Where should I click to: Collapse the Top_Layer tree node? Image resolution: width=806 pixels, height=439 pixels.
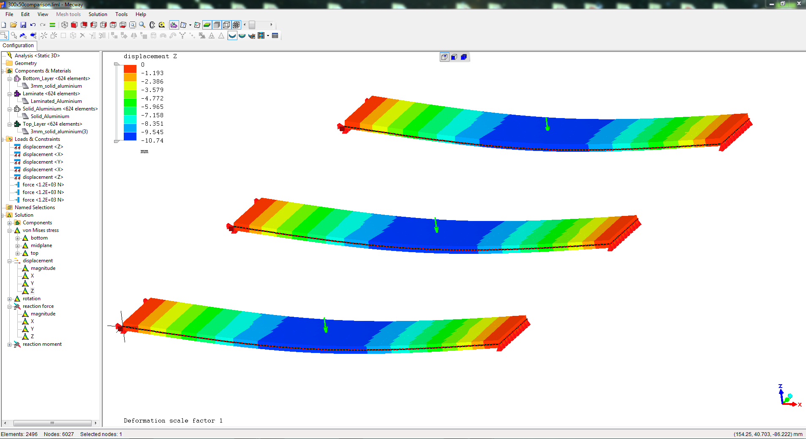9,124
